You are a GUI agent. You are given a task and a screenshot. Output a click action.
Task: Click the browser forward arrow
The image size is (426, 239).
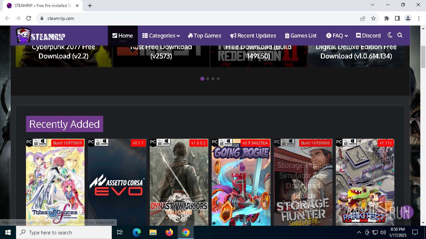[x=18, y=18]
